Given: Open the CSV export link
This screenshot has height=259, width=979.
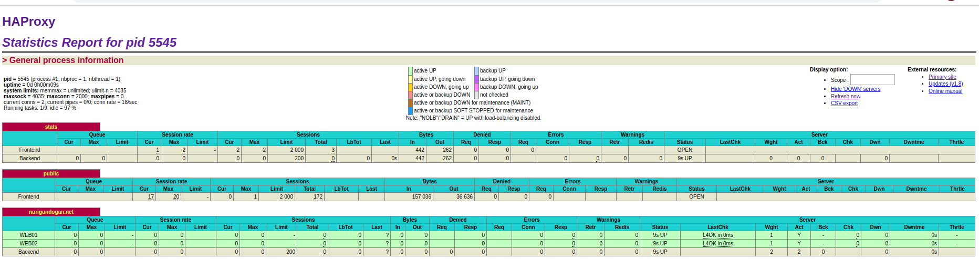Looking at the screenshot, I should click(x=843, y=103).
